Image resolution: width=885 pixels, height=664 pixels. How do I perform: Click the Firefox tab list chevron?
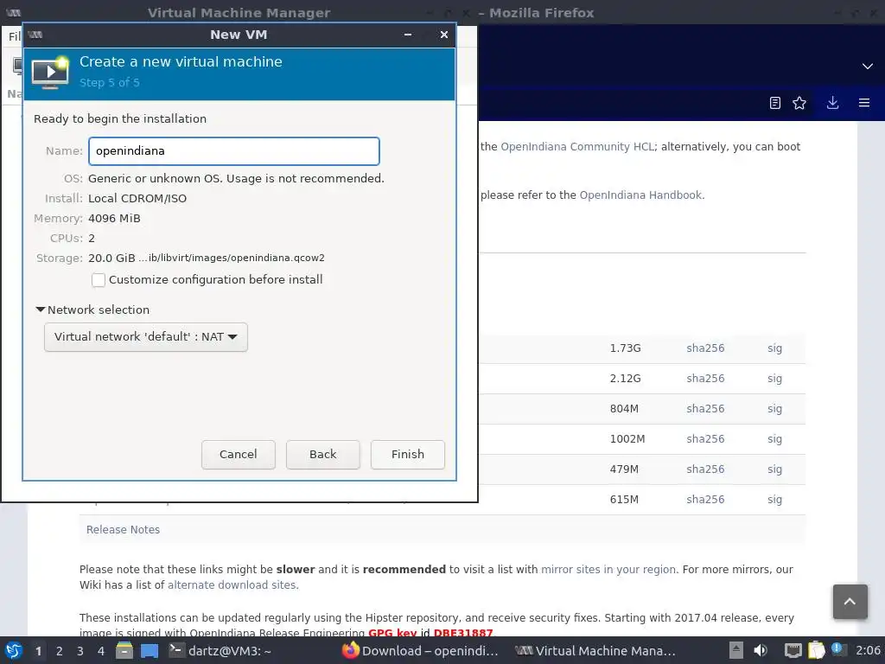pos(868,66)
